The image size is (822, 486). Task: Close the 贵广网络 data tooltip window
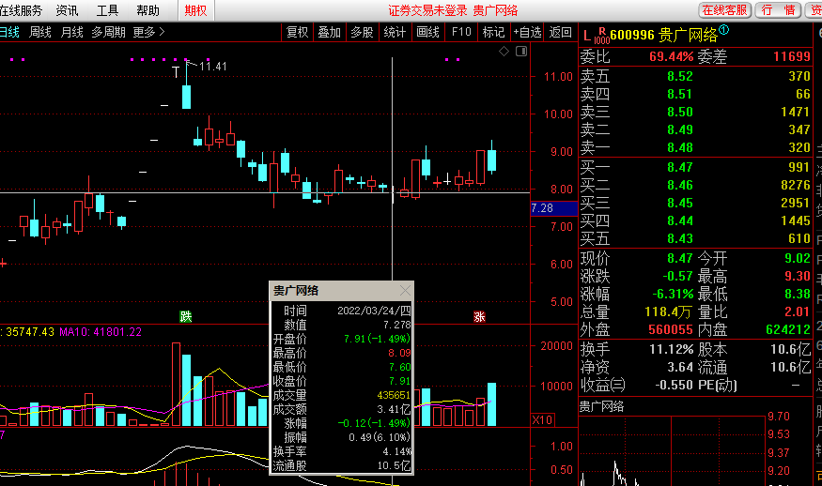(405, 291)
